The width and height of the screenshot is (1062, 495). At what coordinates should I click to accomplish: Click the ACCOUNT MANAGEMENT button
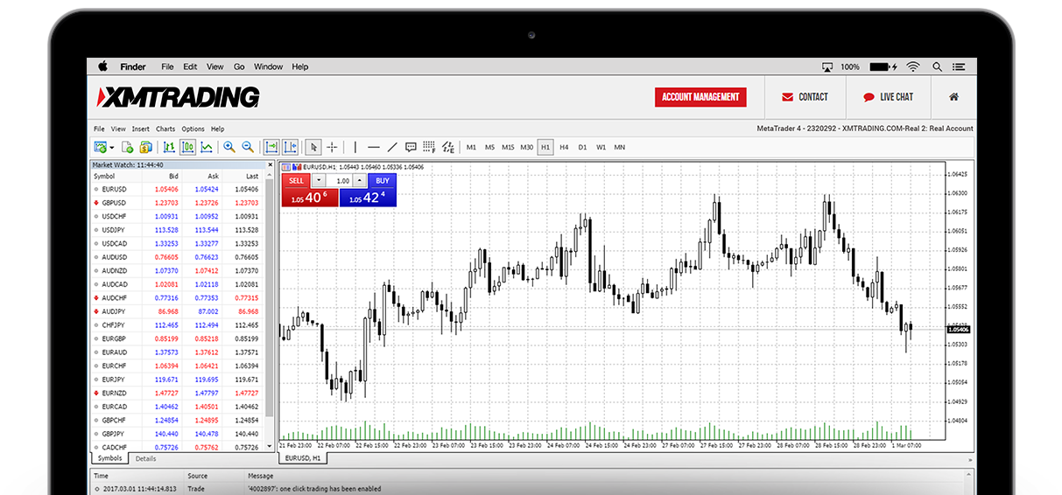(x=700, y=97)
